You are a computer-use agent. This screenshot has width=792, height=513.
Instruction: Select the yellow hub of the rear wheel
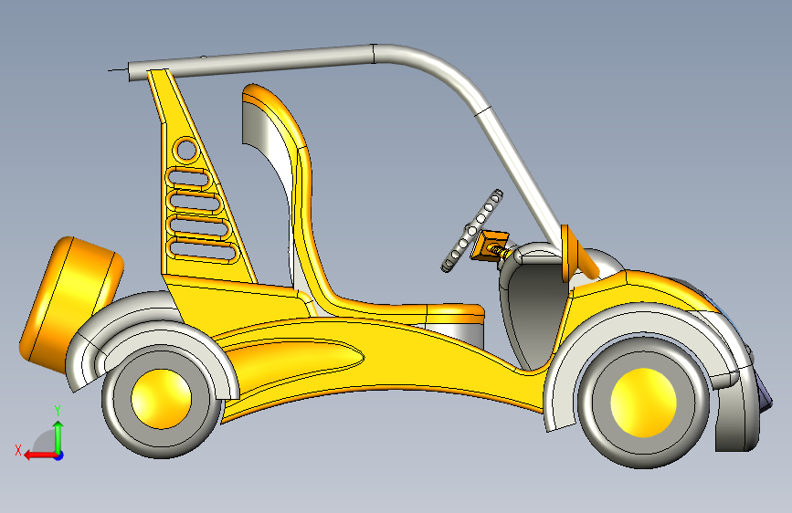pos(162,399)
